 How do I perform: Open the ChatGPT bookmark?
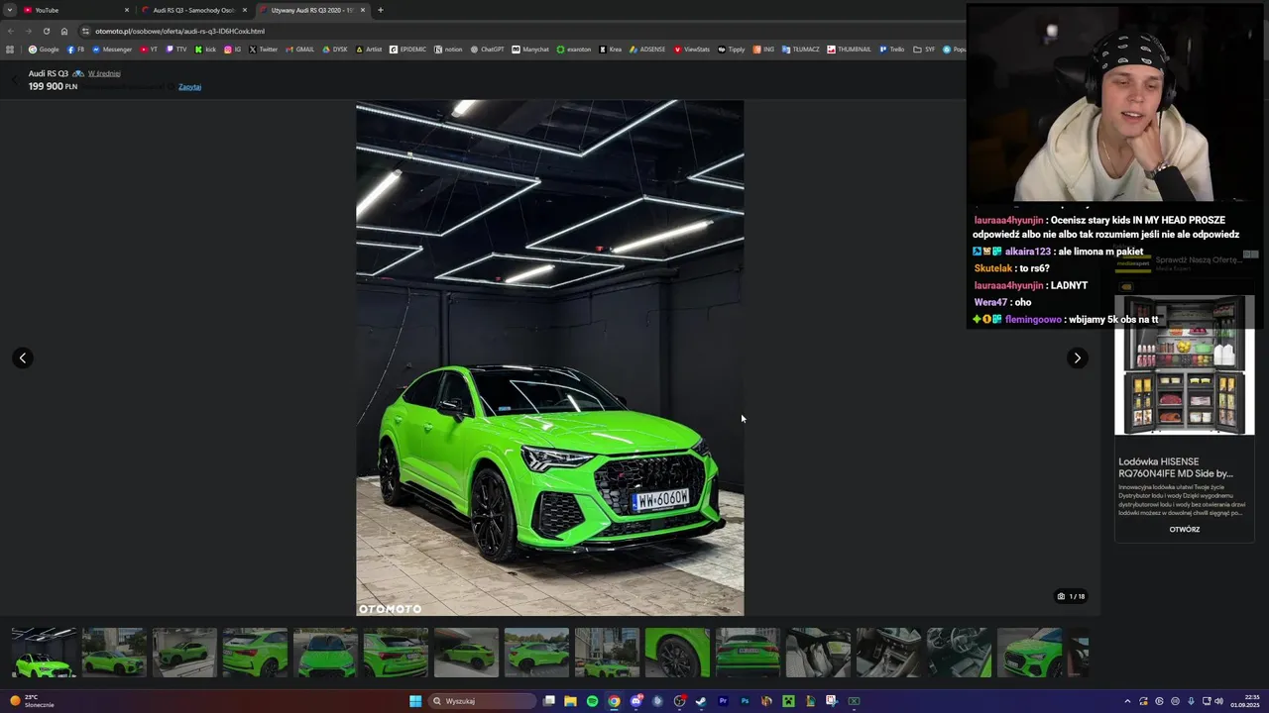coord(488,50)
